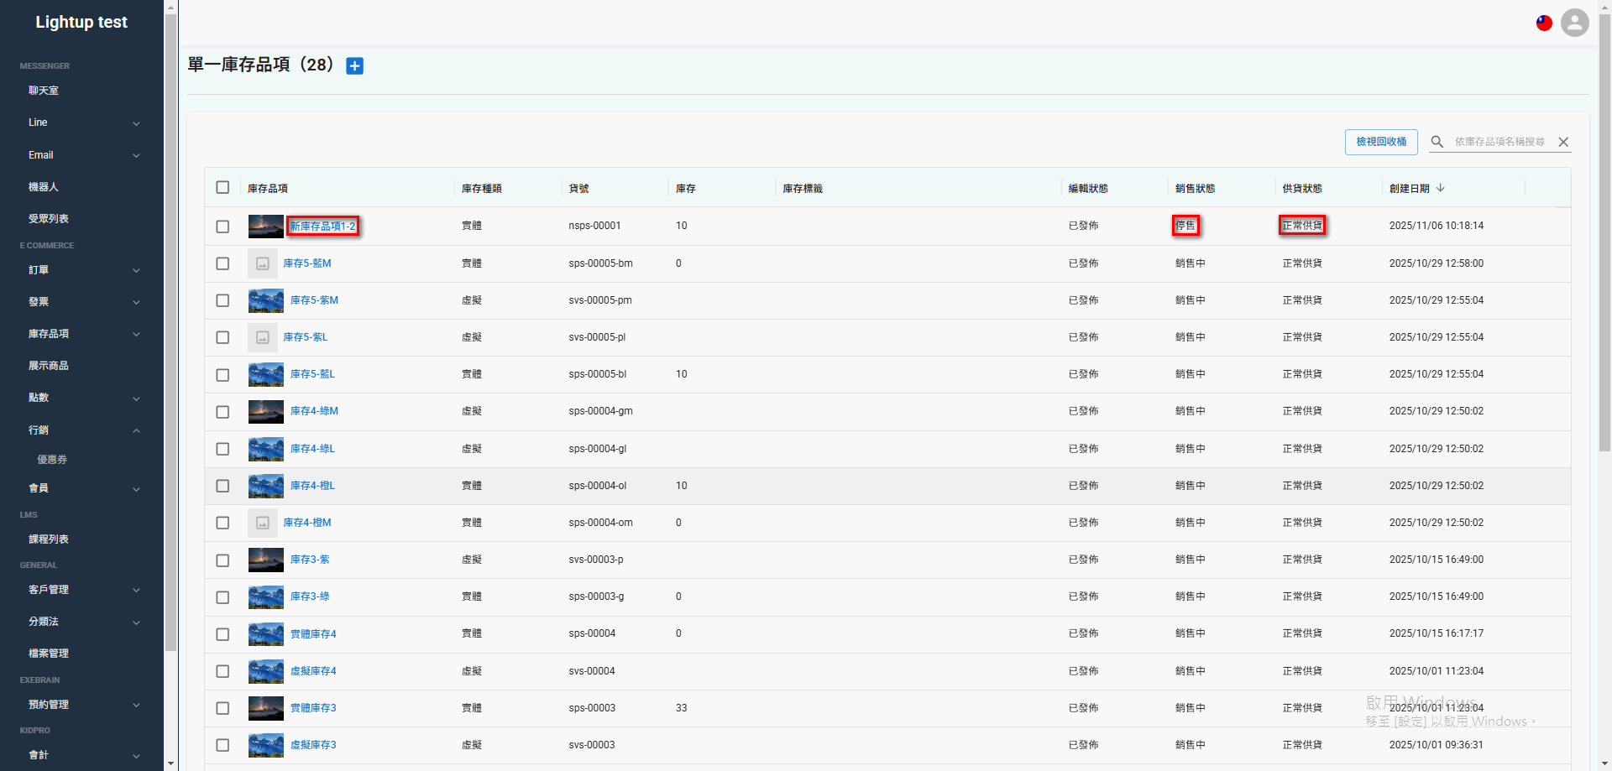This screenshot has height=771, width=1612.
Task: Click the 庫存品項 column header
Action: 268,189
